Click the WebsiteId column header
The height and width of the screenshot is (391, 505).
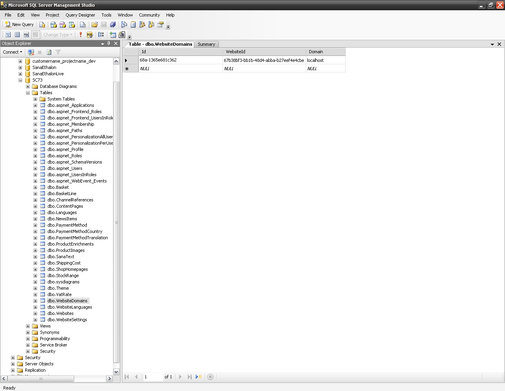pos(264,52)
